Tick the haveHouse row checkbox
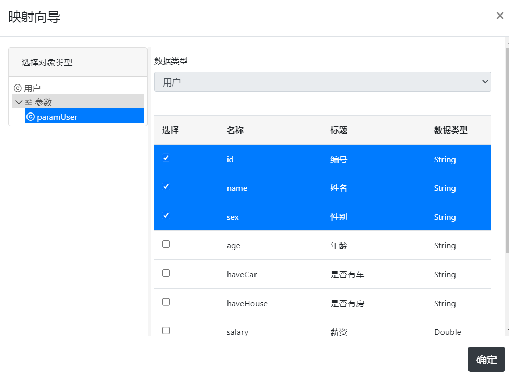 coord(166,302)
